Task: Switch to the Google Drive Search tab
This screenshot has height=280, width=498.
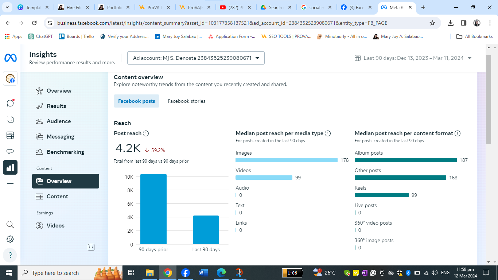Action: [x=276, y=7]
